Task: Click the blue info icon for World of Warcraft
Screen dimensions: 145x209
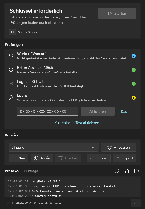Action: pos(133,56)
